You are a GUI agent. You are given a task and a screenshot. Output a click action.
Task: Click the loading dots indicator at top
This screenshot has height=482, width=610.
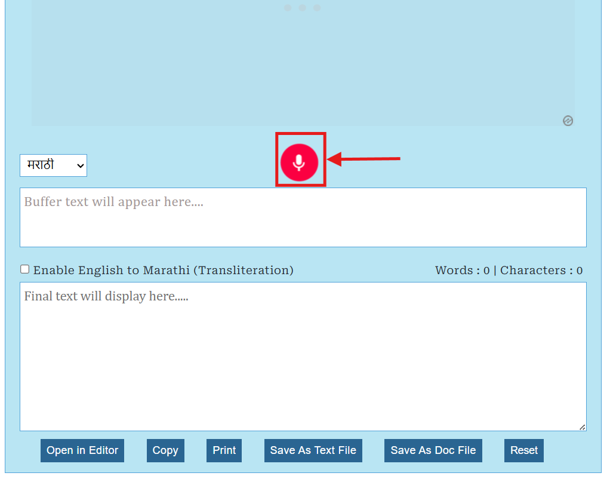[x=302, y=8]
